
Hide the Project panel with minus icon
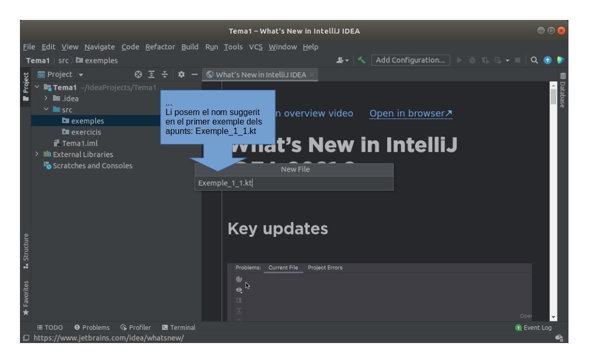click(x=194, y=75)
